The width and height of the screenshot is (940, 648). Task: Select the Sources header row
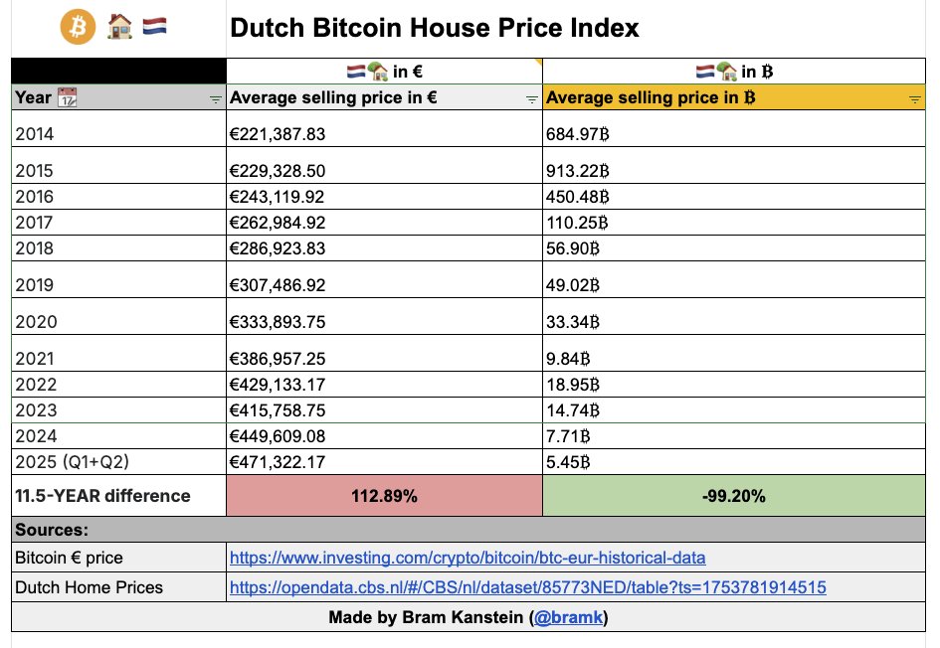click(469, 530)
